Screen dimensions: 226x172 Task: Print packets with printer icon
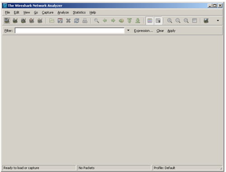point(85,21)
